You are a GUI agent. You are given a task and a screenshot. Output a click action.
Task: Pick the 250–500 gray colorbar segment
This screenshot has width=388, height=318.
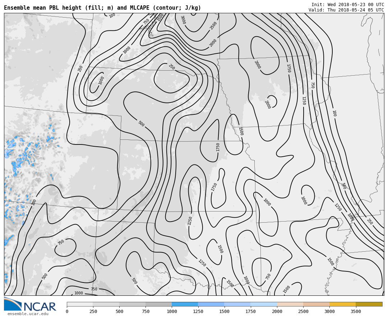coord(106,304)
